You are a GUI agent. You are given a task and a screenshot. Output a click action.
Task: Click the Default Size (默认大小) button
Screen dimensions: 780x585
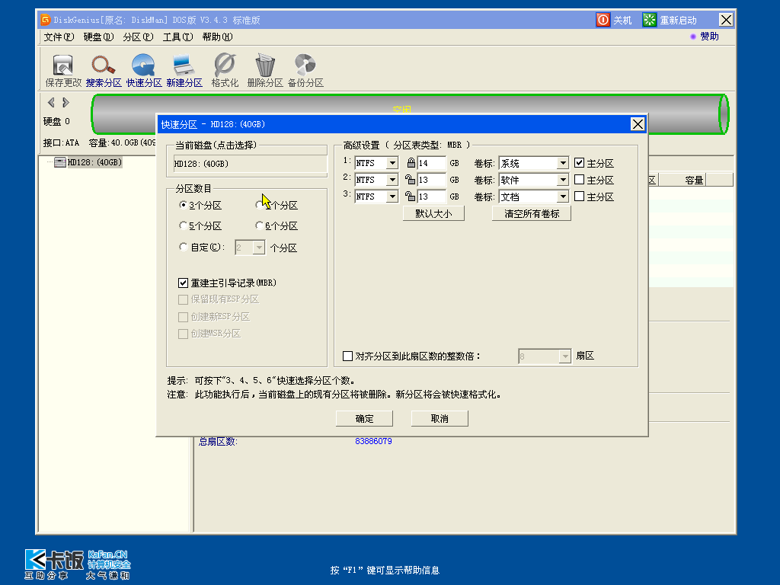[x=433, y=213]
